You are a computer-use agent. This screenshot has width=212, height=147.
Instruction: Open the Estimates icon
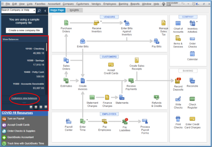click(x=66, y=81)
